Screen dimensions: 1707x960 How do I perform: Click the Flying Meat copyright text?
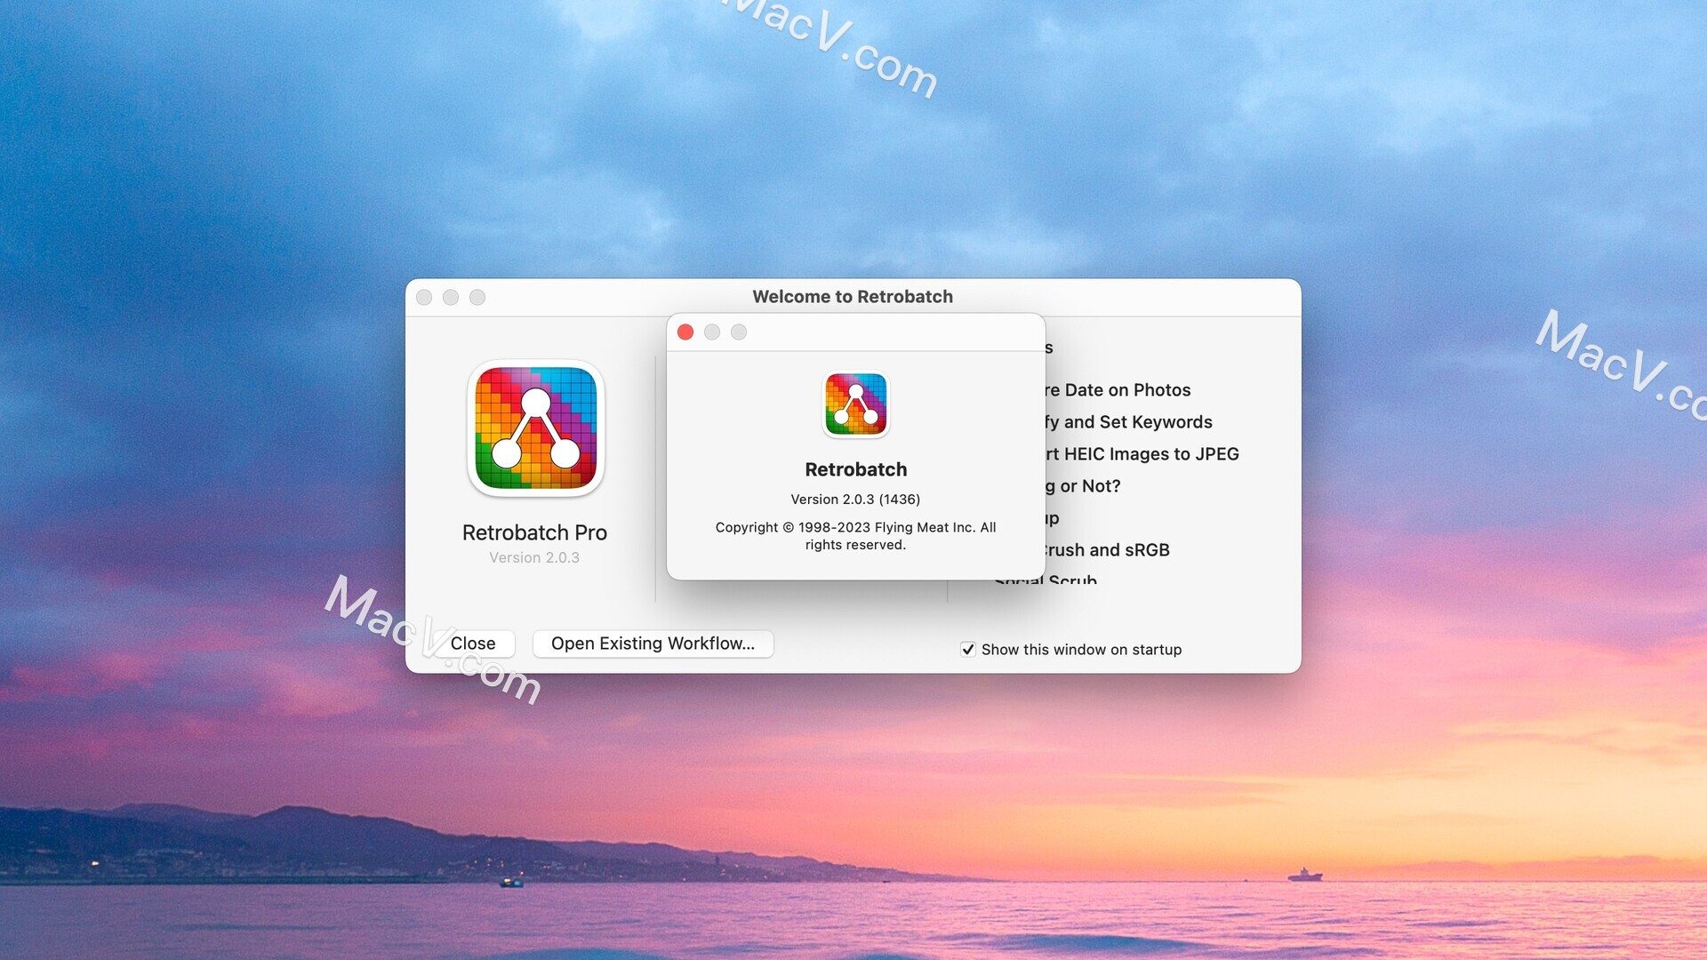(x=855, y=536)
